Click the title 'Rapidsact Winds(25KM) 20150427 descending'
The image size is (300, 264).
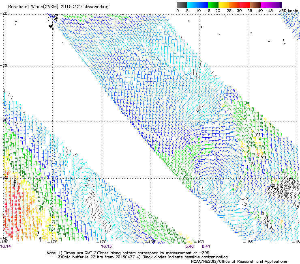(58, 7)
